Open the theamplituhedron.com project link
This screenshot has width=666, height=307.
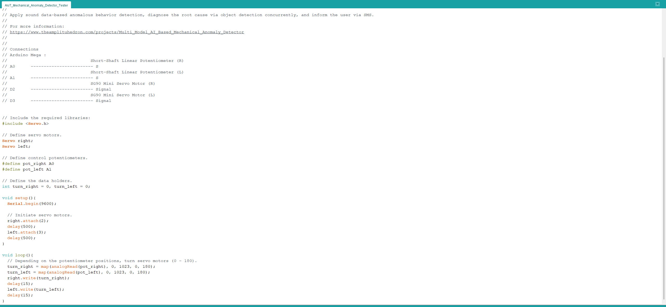tap(127, 32)
